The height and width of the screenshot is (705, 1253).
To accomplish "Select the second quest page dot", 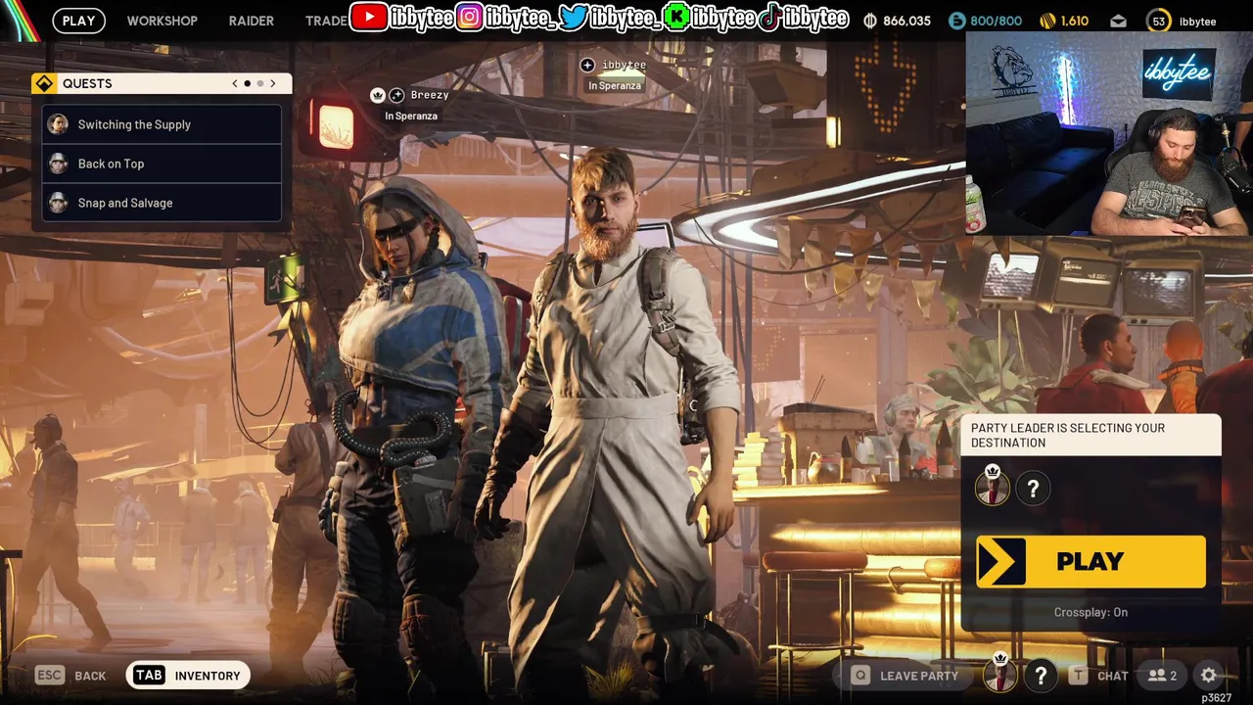I will tap(260, 83).
